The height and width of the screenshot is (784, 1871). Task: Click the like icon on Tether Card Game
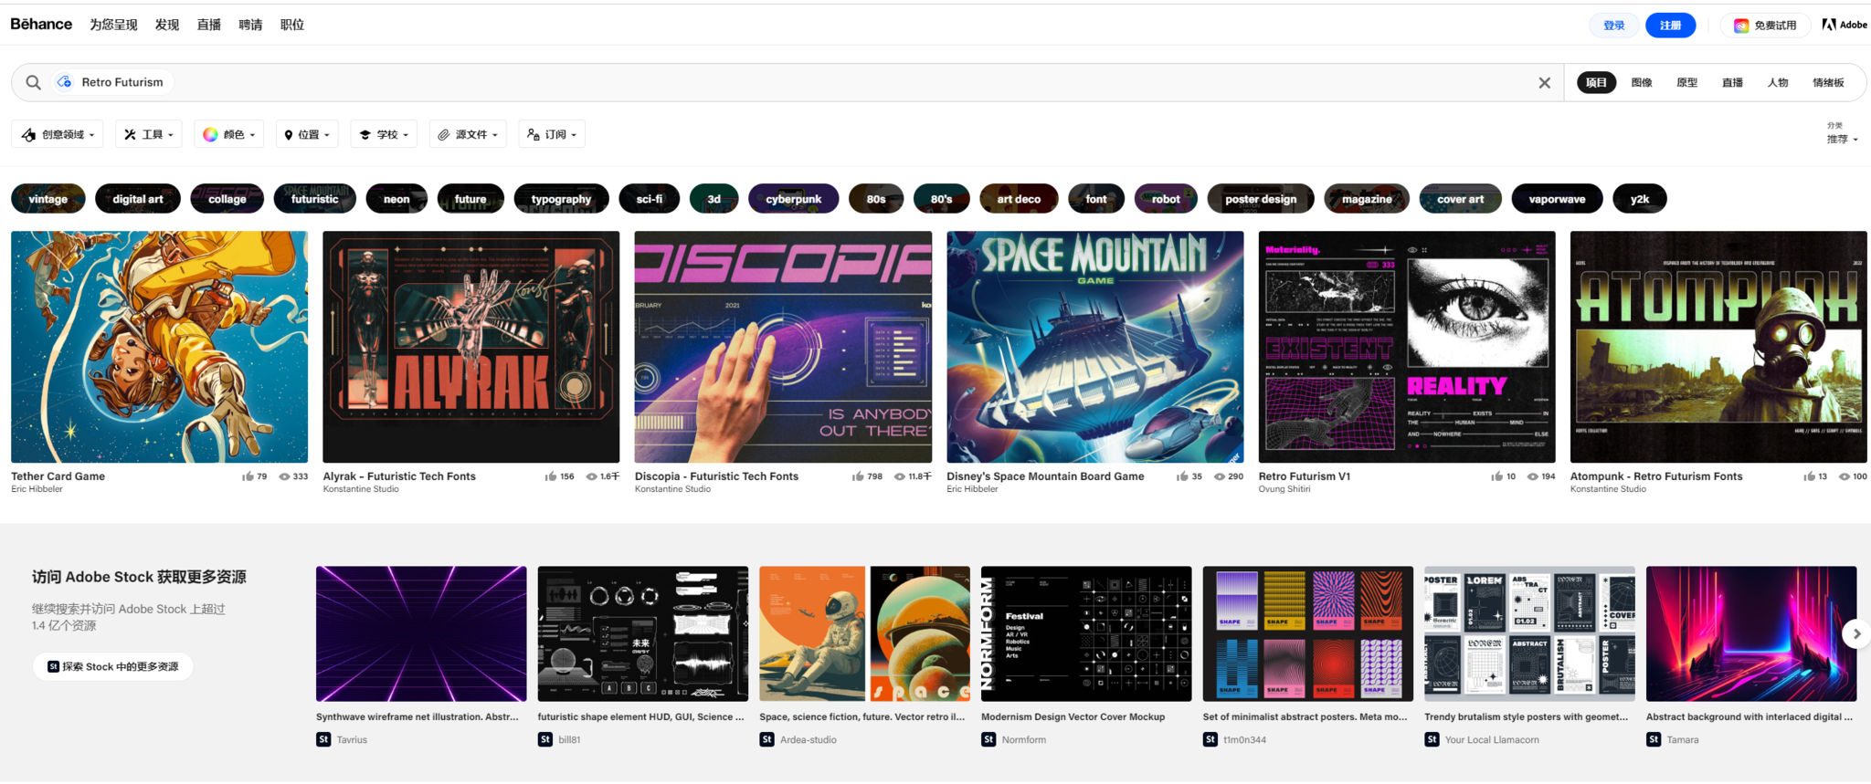(248, 476)
